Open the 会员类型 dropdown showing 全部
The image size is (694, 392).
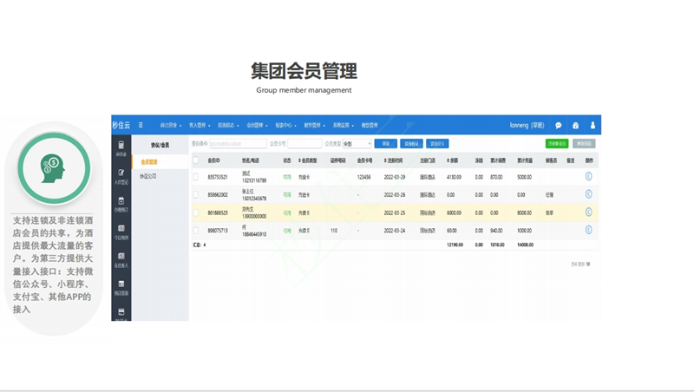pos(357,144)
